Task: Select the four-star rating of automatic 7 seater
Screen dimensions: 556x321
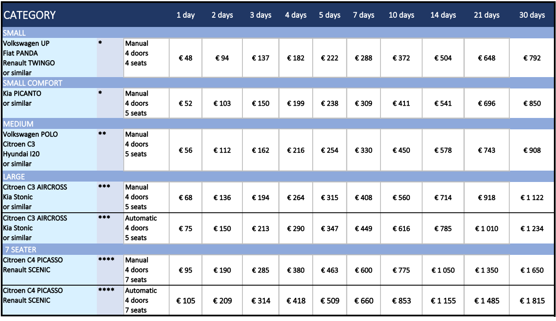Action: (106, 290)
